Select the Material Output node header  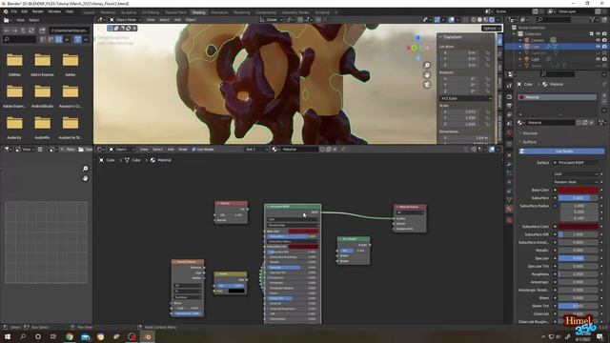coord(410,207)
